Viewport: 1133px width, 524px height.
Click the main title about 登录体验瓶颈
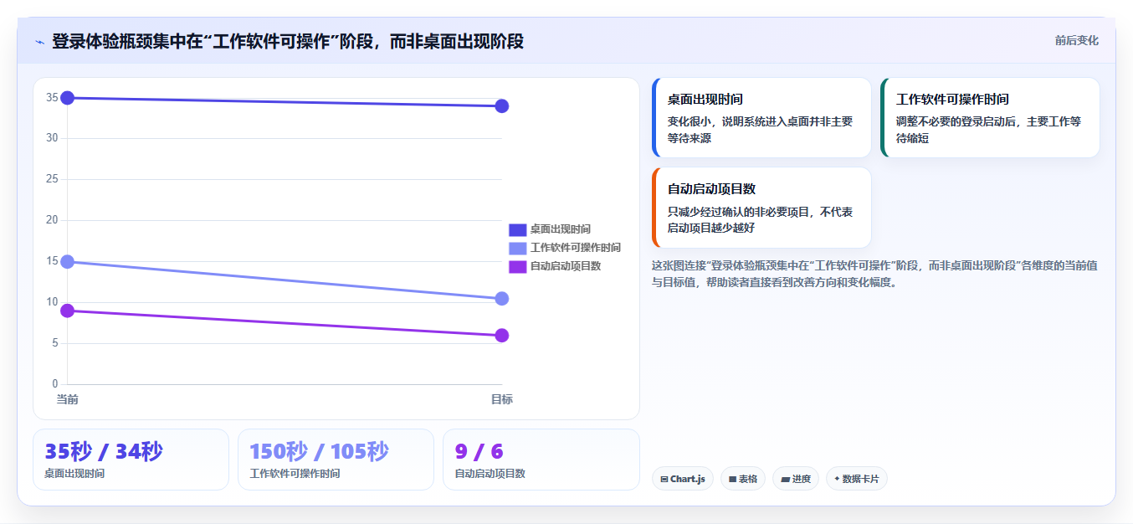[x=288, y=41]
